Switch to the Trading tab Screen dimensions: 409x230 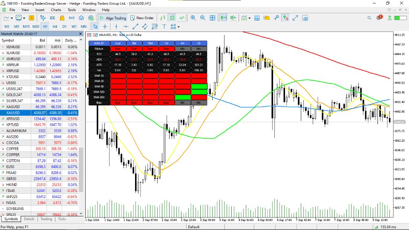46,219
